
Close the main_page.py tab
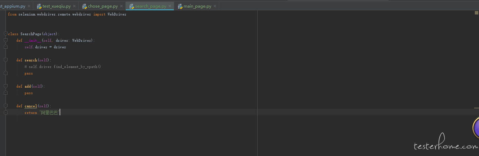pos(215,6)
